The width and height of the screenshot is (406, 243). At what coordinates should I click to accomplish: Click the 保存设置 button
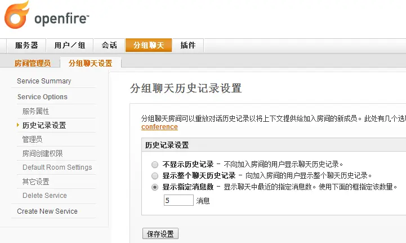click(160, 233)
